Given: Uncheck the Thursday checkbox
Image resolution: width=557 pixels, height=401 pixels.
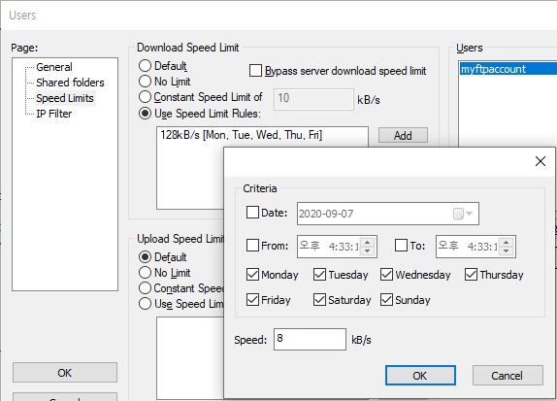Looking at the screenshot, I should (471, 275).
